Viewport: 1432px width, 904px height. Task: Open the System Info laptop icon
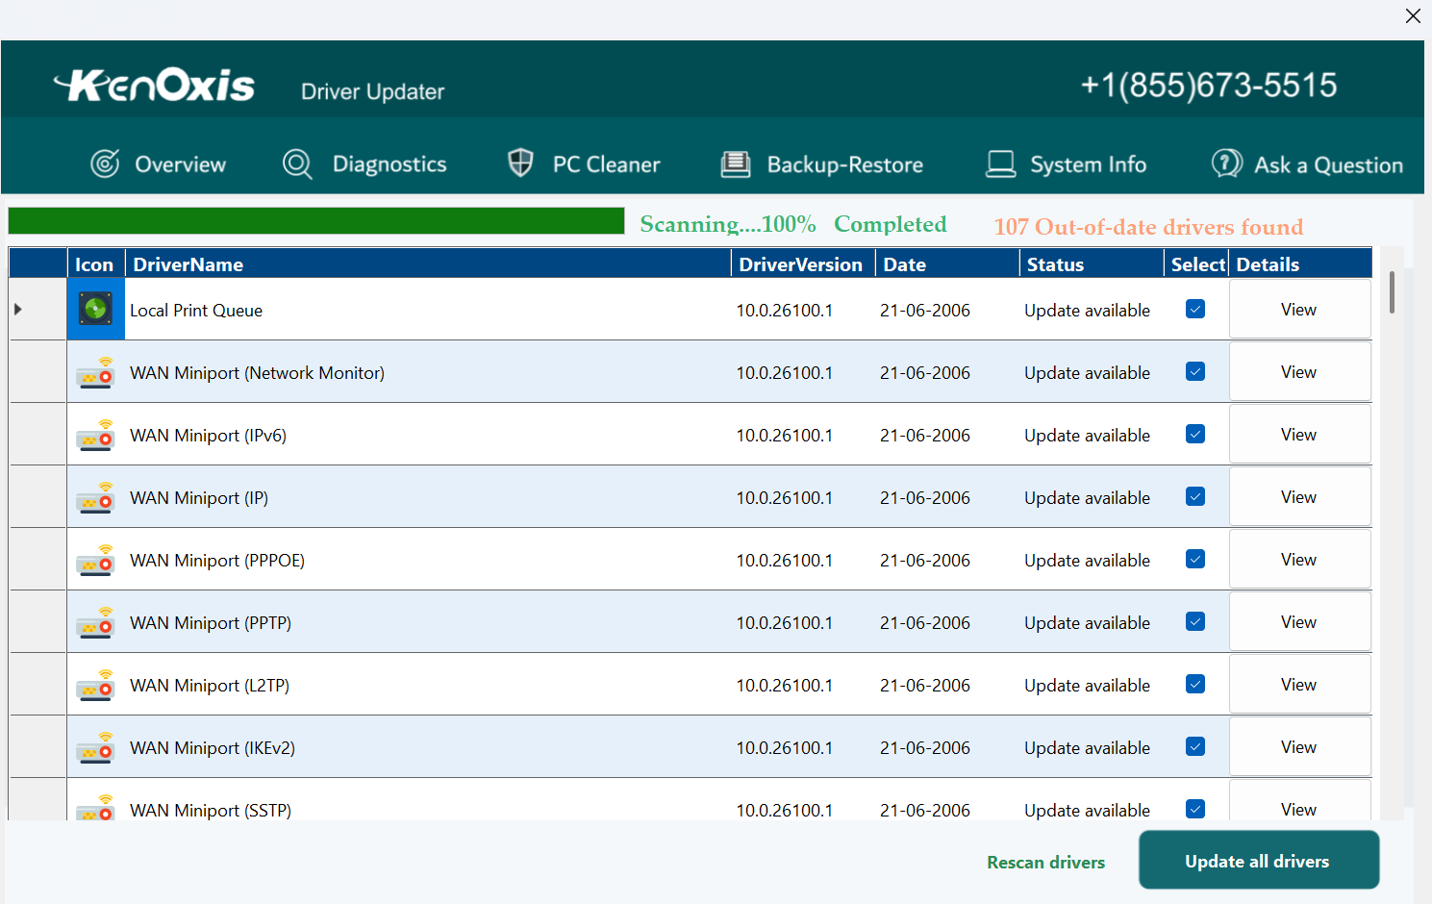1000,163
